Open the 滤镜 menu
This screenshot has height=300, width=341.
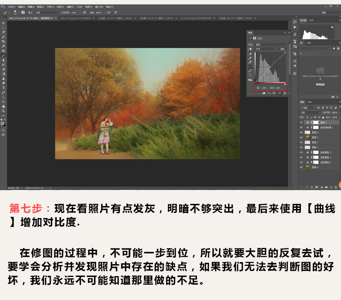pos(70,7)
